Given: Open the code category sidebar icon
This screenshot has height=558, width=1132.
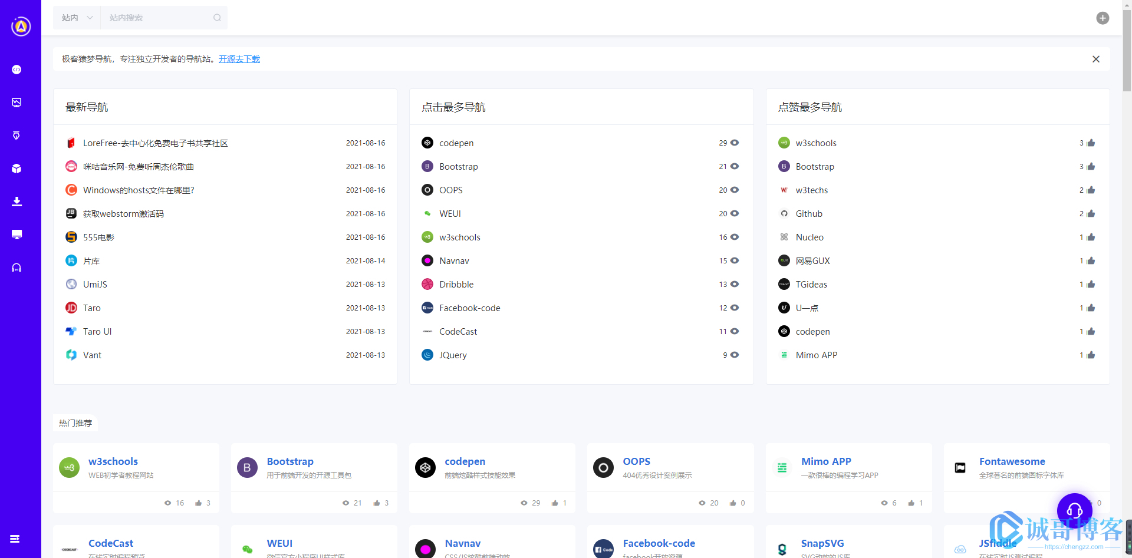Looking at the screenshot, I should tap(17, 70).
